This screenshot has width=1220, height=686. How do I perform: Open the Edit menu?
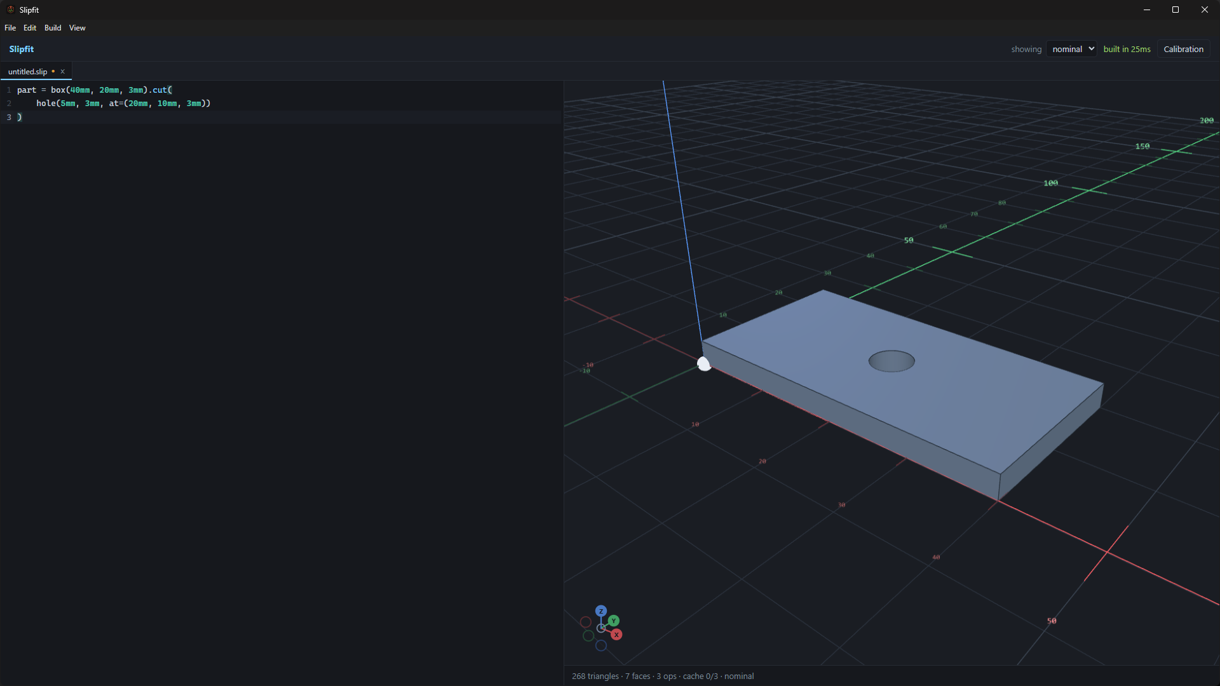pos(30,28)
